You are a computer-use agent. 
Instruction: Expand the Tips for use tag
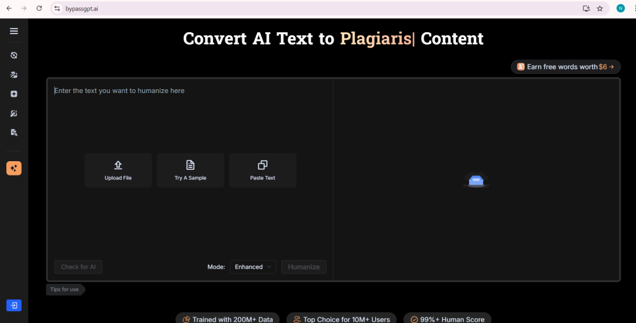click(x=65, y=290)
